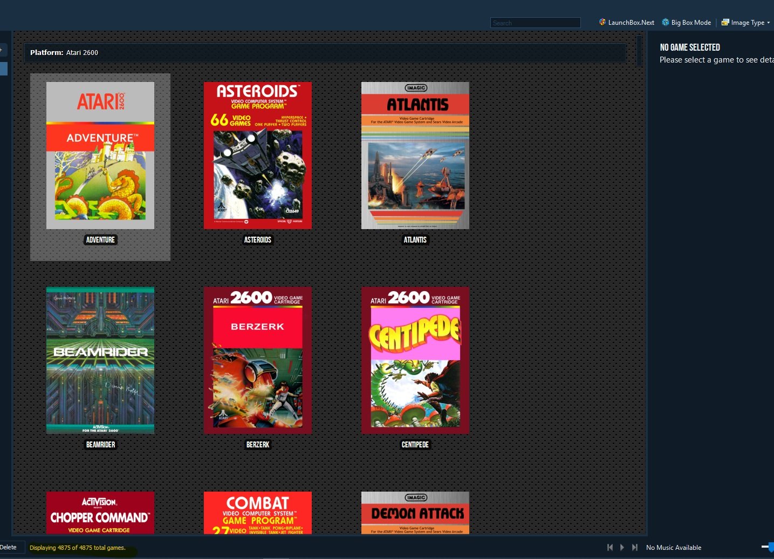The width and height of the screenshot is (774, 559).
Task: Select the Adventure box art
Action: (100, 155)
